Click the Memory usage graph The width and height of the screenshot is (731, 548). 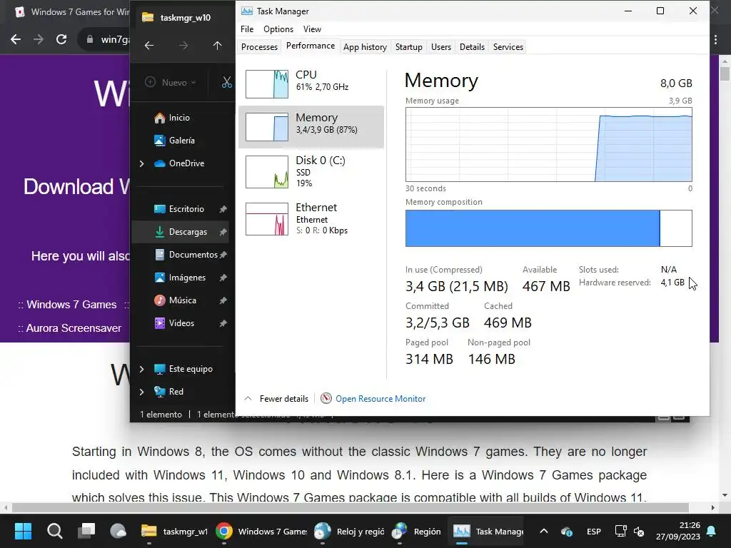(549, 144)
